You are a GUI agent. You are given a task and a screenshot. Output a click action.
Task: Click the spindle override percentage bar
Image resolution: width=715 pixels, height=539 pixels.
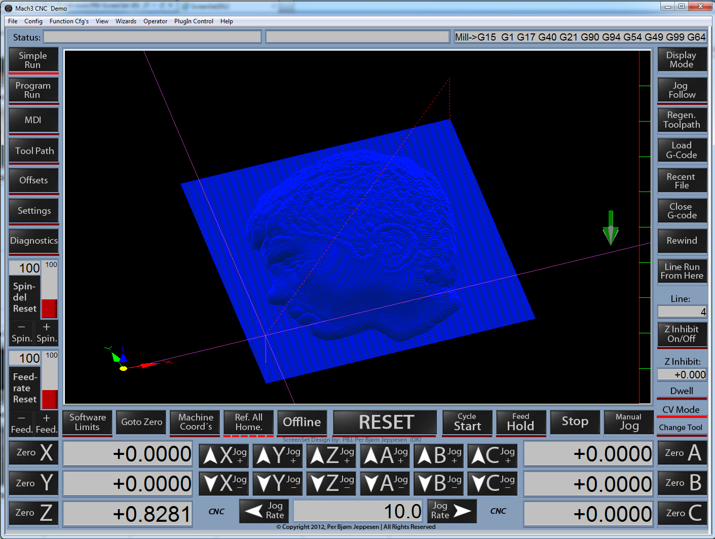pyautogui.click(x=50, y=289)
